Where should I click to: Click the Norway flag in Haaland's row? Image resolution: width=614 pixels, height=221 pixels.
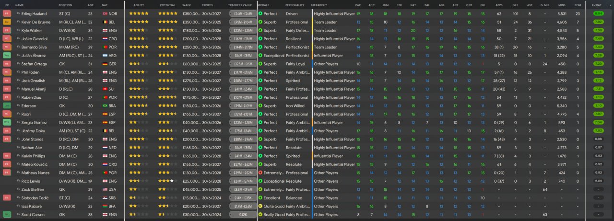tap(105, 14)
